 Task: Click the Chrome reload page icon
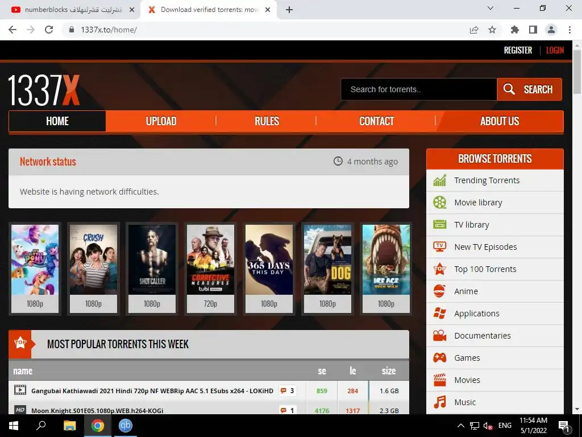click(x=49, y=30)
